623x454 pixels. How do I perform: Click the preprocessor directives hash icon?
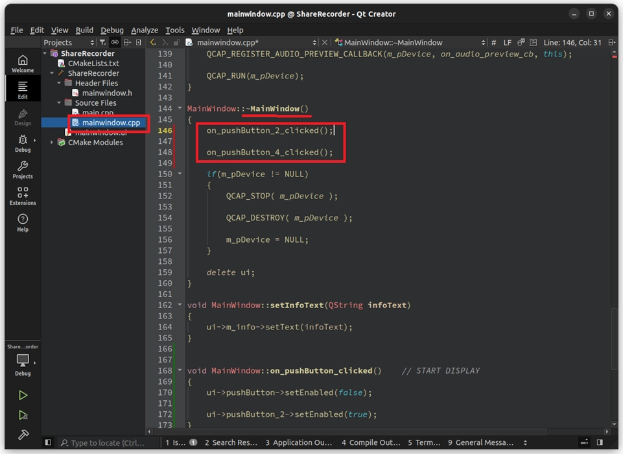coord(493,43)
